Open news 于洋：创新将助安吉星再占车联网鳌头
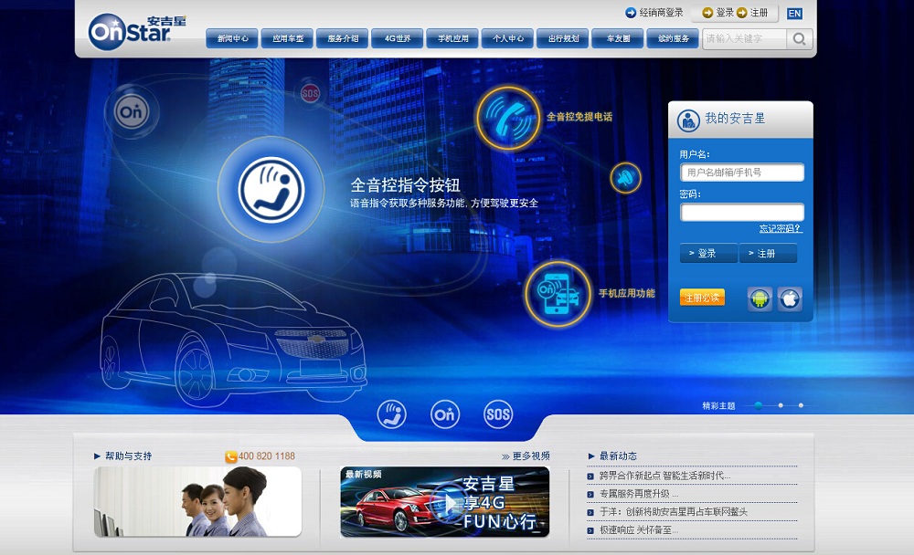The width and height of the screenshot is (914, 555). [674, 512]
